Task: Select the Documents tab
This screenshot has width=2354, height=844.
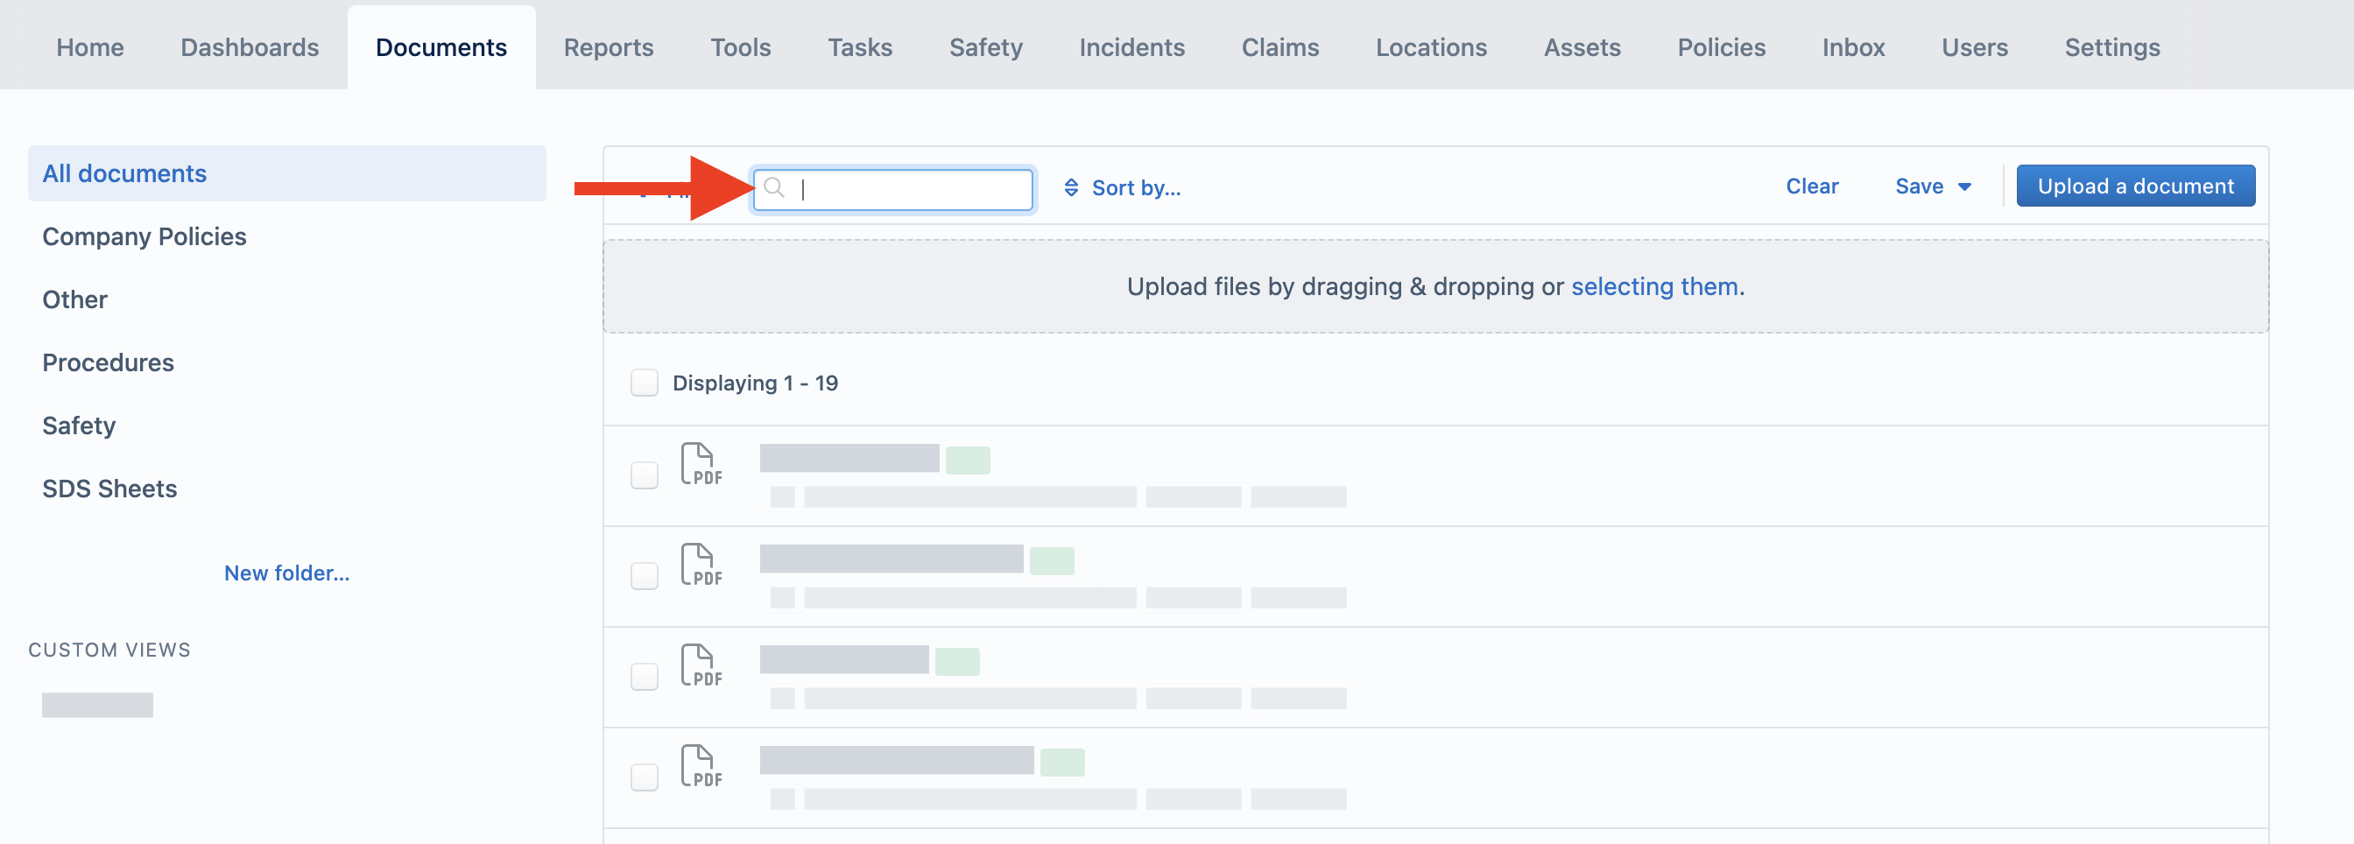Action: [441, 47]
